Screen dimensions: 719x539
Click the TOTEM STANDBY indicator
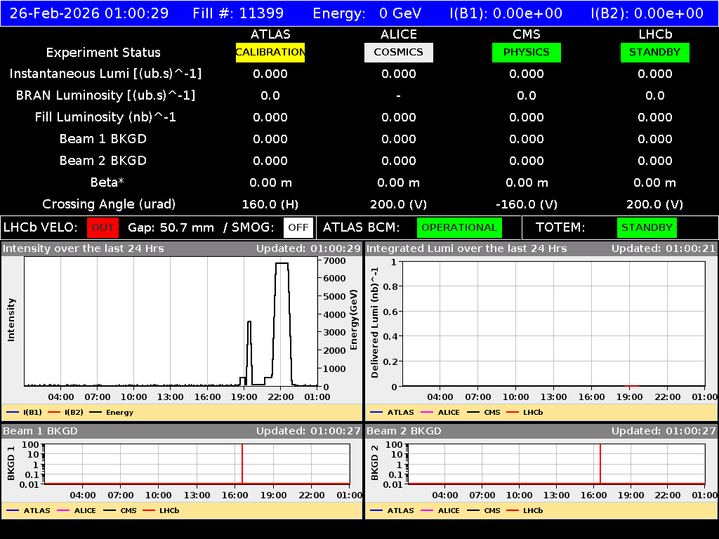point(647,227)
